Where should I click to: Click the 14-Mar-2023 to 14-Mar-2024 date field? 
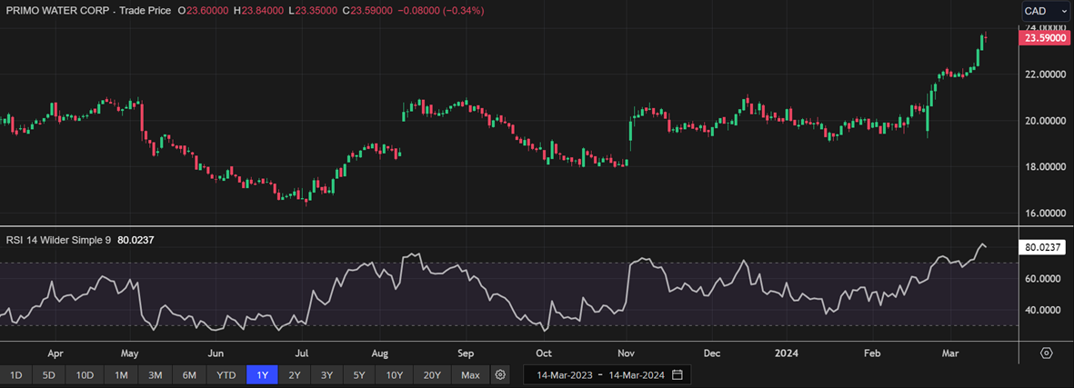(x=607, y=375)
